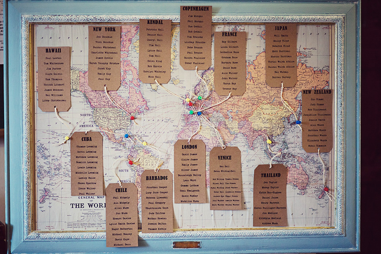Click the LONDON tag title
The image size is (381, 254).
click(x=189, y=147)
